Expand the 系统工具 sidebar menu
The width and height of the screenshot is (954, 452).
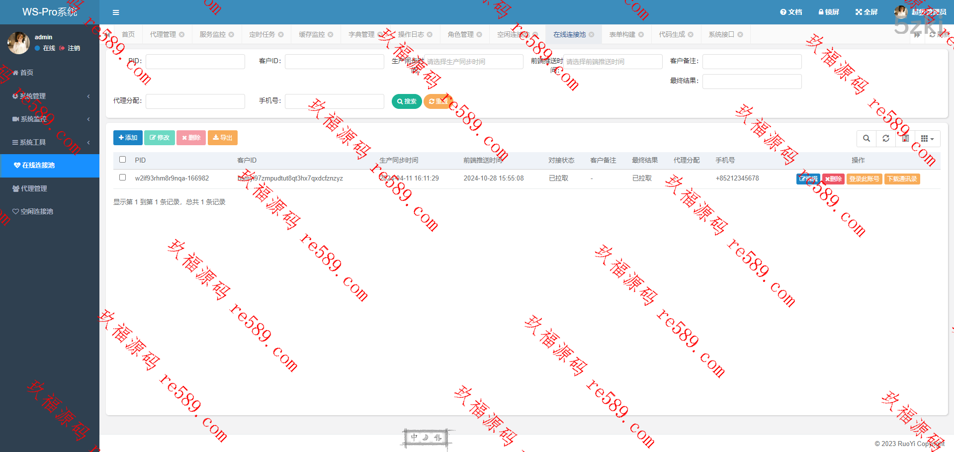[x=50, y=142]
